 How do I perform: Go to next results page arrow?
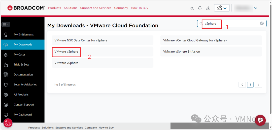(x=258, y=85)
